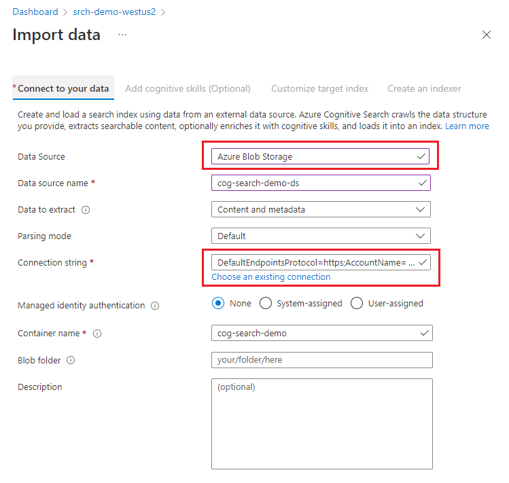Close the Import data pane
The height and width of the screenshot is (483, 509).
click(x=486, y=35)
